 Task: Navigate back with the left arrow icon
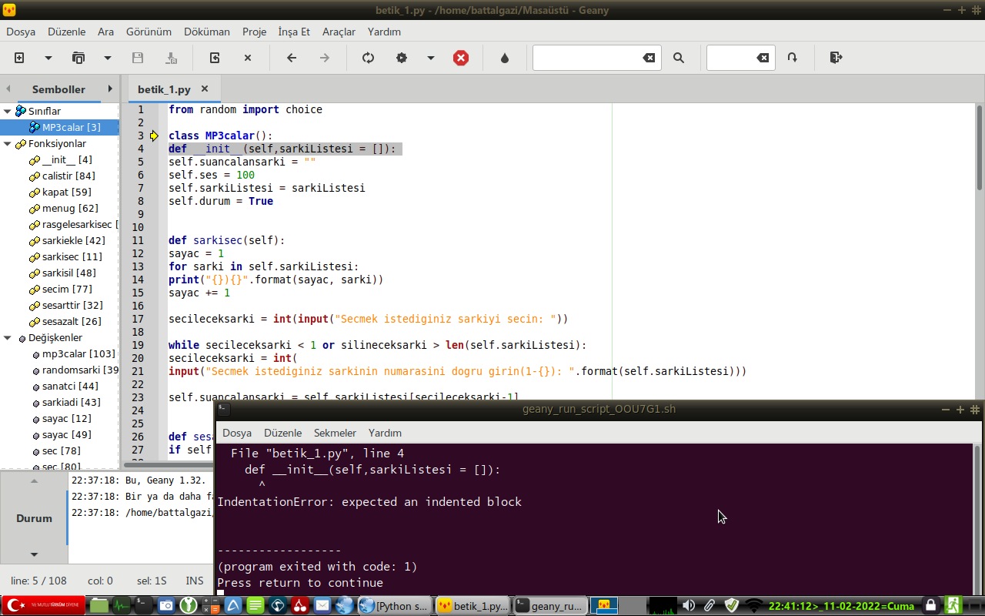[x=292, y=58]
